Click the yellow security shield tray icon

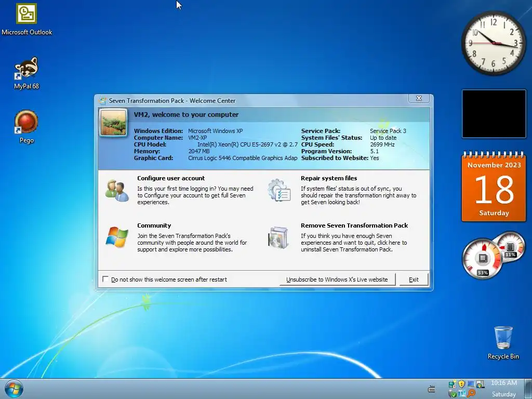click(461, 384)
